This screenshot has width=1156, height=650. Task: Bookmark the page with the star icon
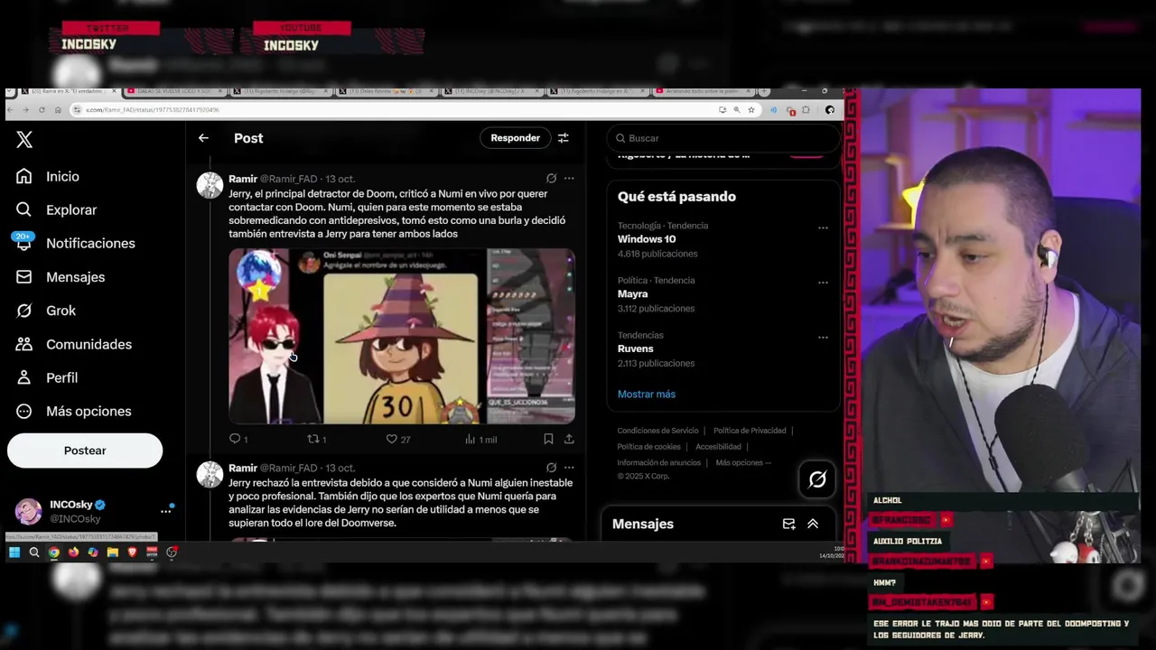[x=750, y=109]
